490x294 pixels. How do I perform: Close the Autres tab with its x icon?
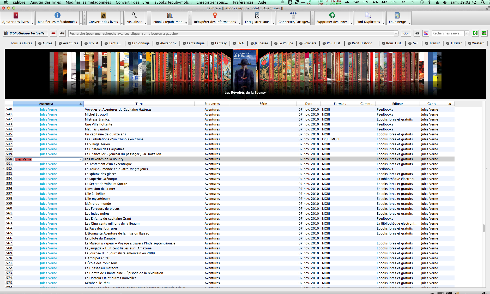40,43
